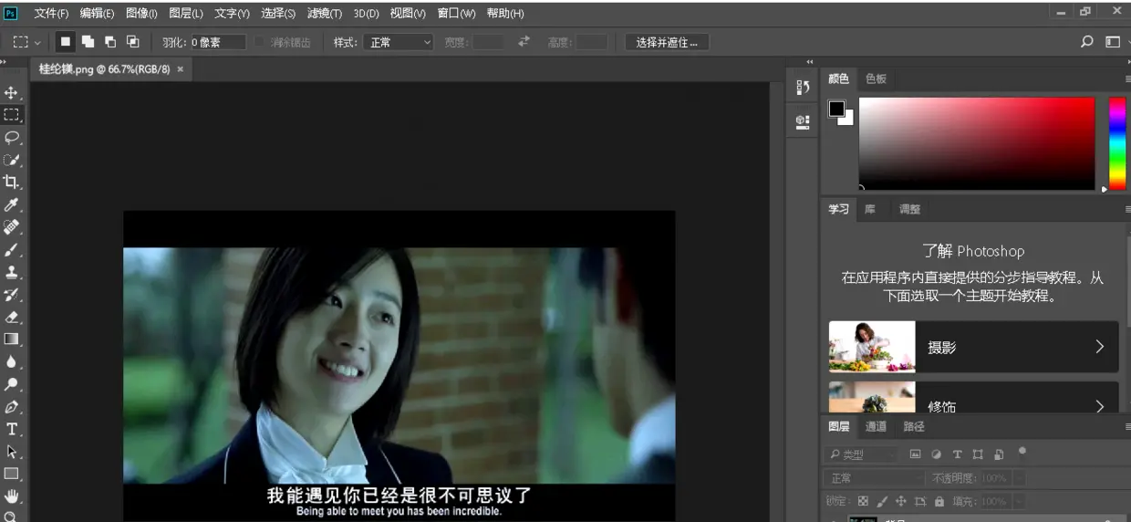Viewport: 1131px width, 522px height.
Task: Open the fill (填充) dropdown arrow
Action: (1020, 501)
